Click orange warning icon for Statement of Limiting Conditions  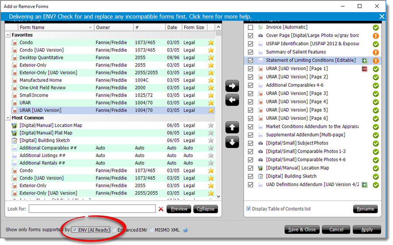(375, 60)
